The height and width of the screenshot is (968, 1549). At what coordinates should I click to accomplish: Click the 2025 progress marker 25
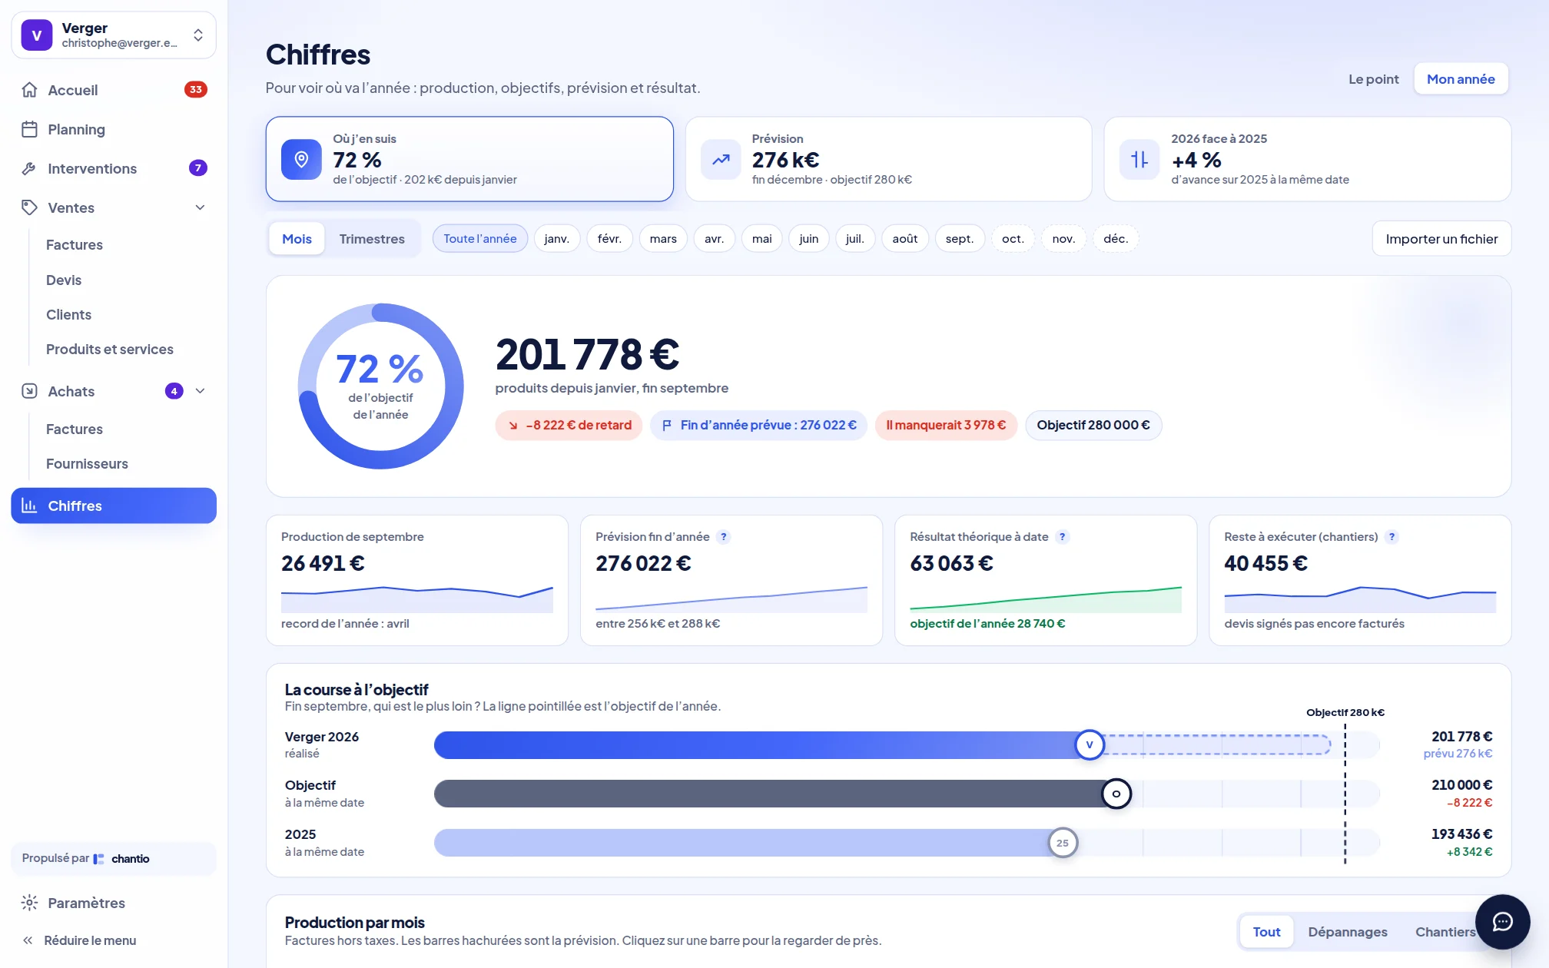1063,843
